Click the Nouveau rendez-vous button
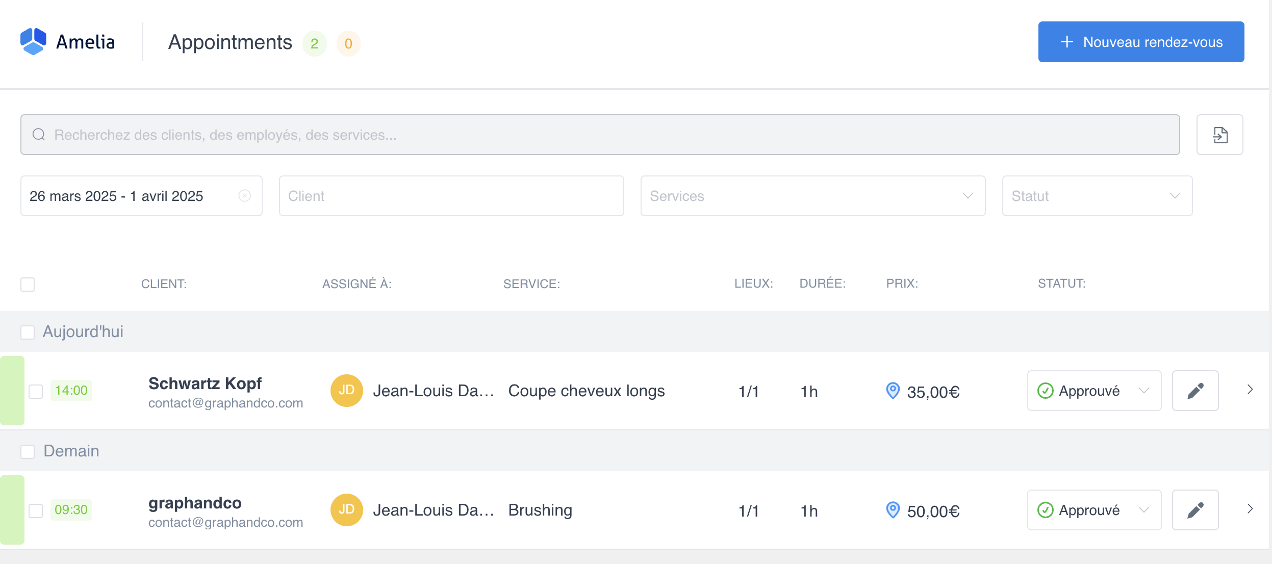This screenshot has height=564, width=1272. tap(1141, 42)
